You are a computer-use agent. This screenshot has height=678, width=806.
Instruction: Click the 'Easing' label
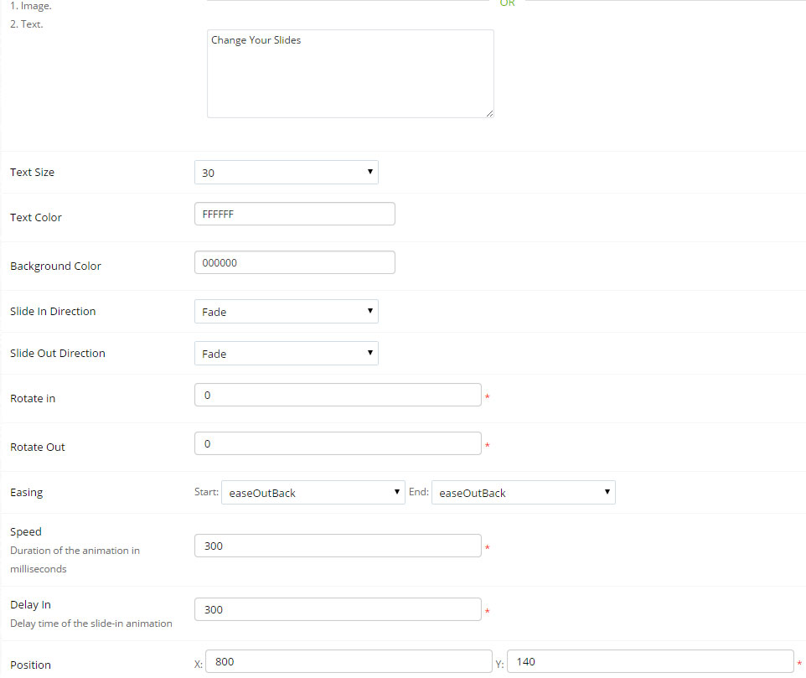coord(26,493)
